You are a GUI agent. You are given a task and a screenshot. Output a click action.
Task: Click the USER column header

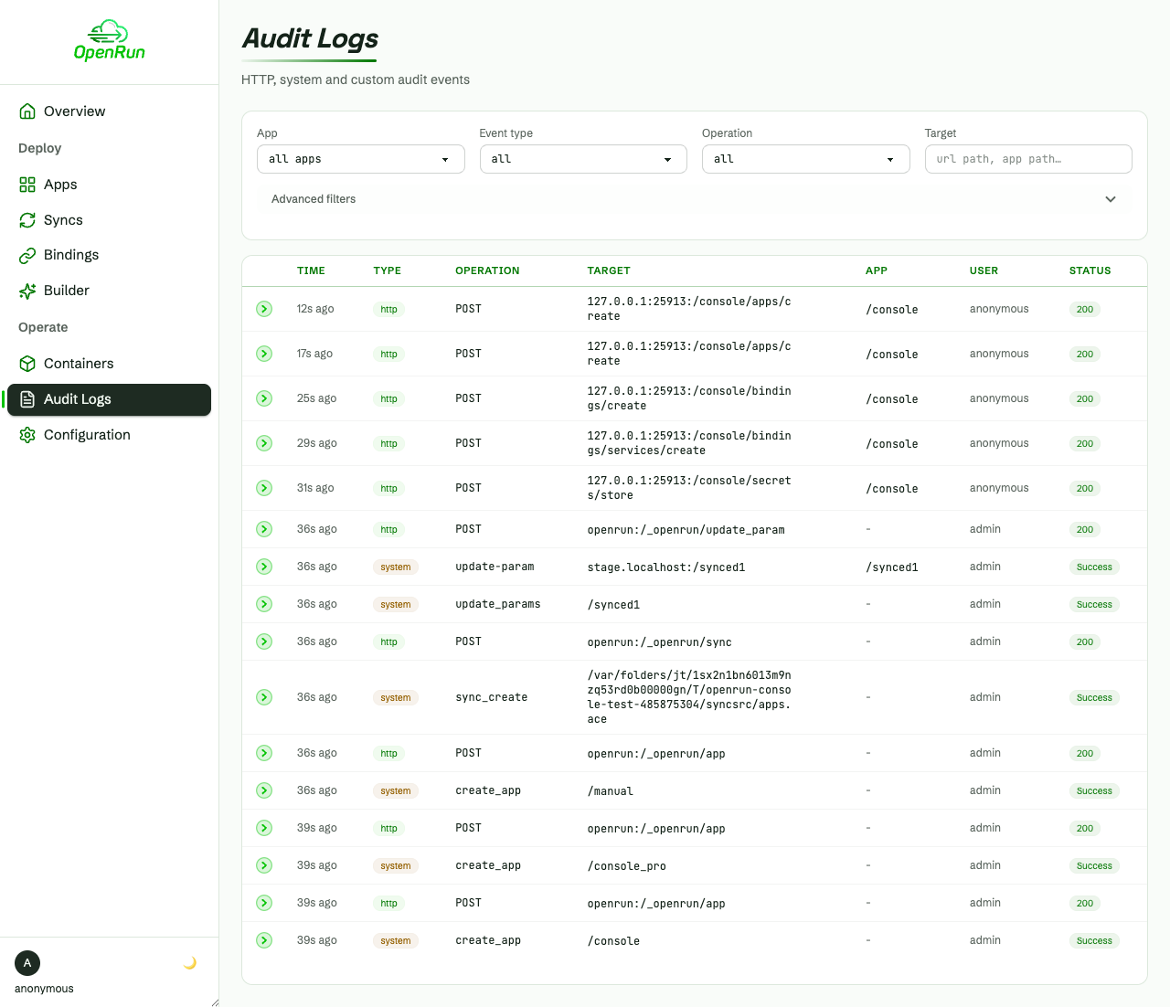[x=984, y=270]
